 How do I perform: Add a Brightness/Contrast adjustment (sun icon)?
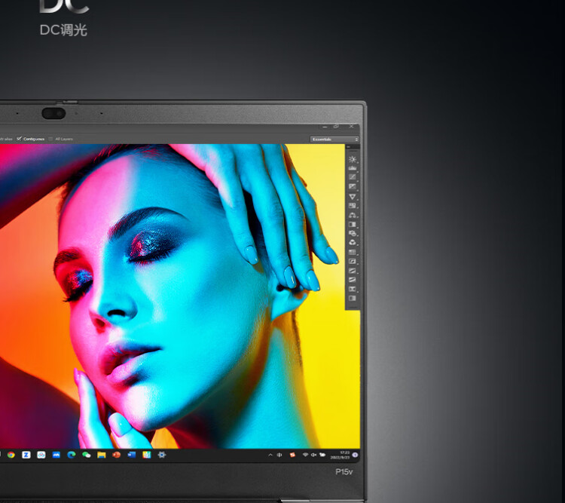tap(353, 159)
